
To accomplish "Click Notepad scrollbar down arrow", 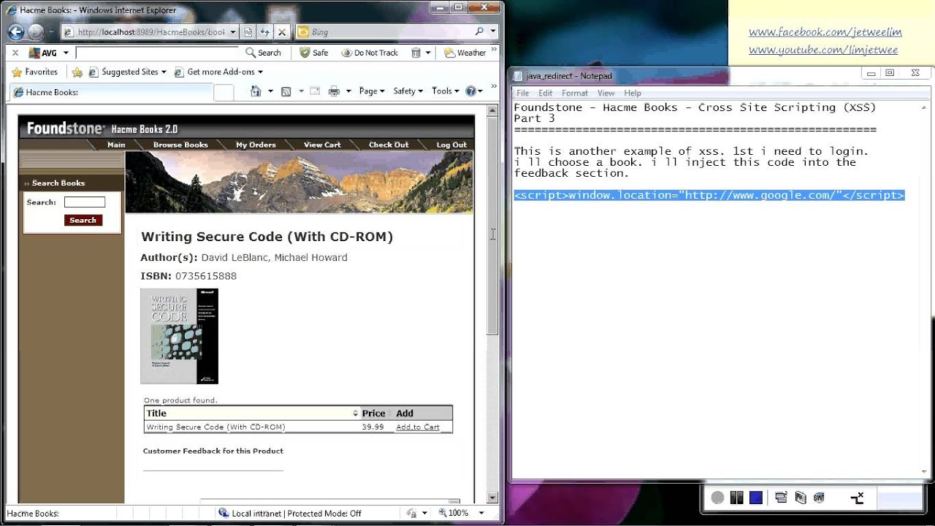I will pos(925,472).
